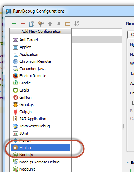134x172 pixels.
Task: Click the Copy Configuration toolbar icon
Action: pos(32,24)
